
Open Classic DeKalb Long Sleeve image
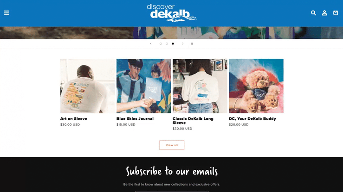[x=200, y=86]
